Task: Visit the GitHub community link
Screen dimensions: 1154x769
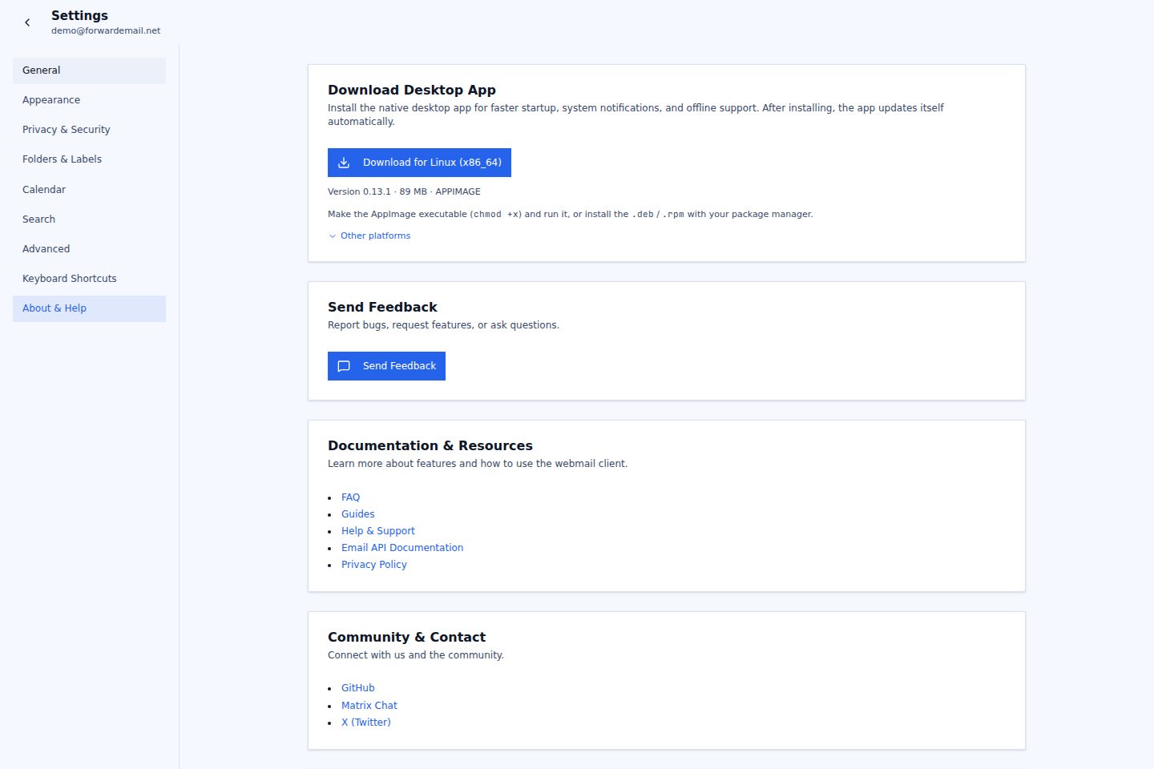Action: tap(357, 688)
